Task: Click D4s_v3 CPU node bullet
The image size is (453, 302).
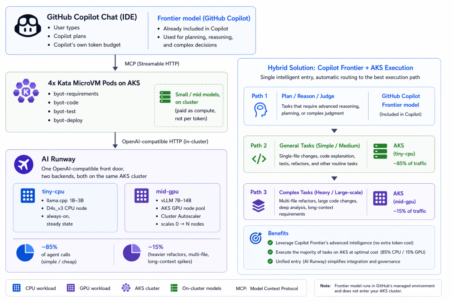Action: 67,208
